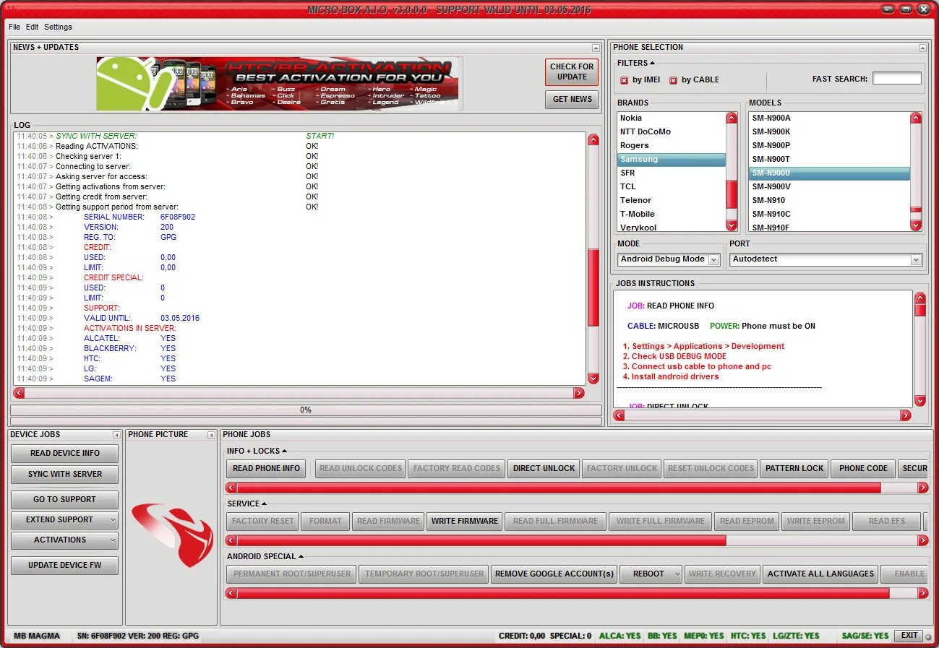Click the Direct Unlock button

tap(544, 468)
